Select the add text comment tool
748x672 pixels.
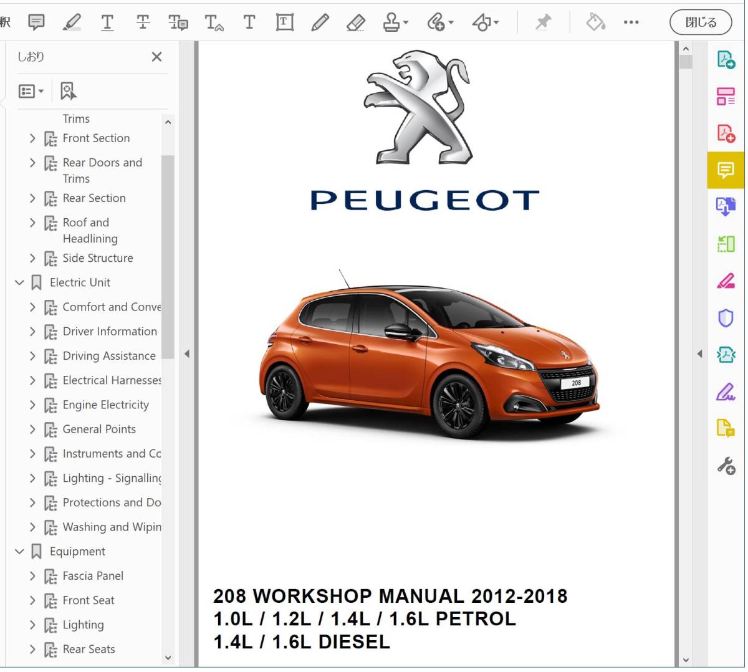[x=249, y=22]
